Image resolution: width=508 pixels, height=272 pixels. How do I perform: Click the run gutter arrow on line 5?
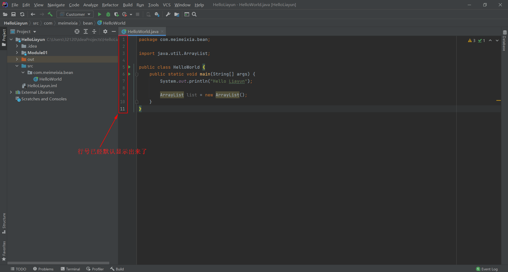tap(129, 67)
